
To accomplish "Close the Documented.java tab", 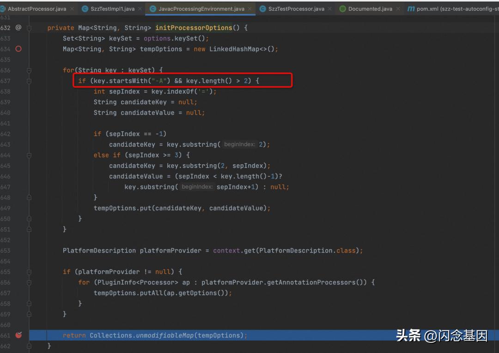I will (398, 8).
